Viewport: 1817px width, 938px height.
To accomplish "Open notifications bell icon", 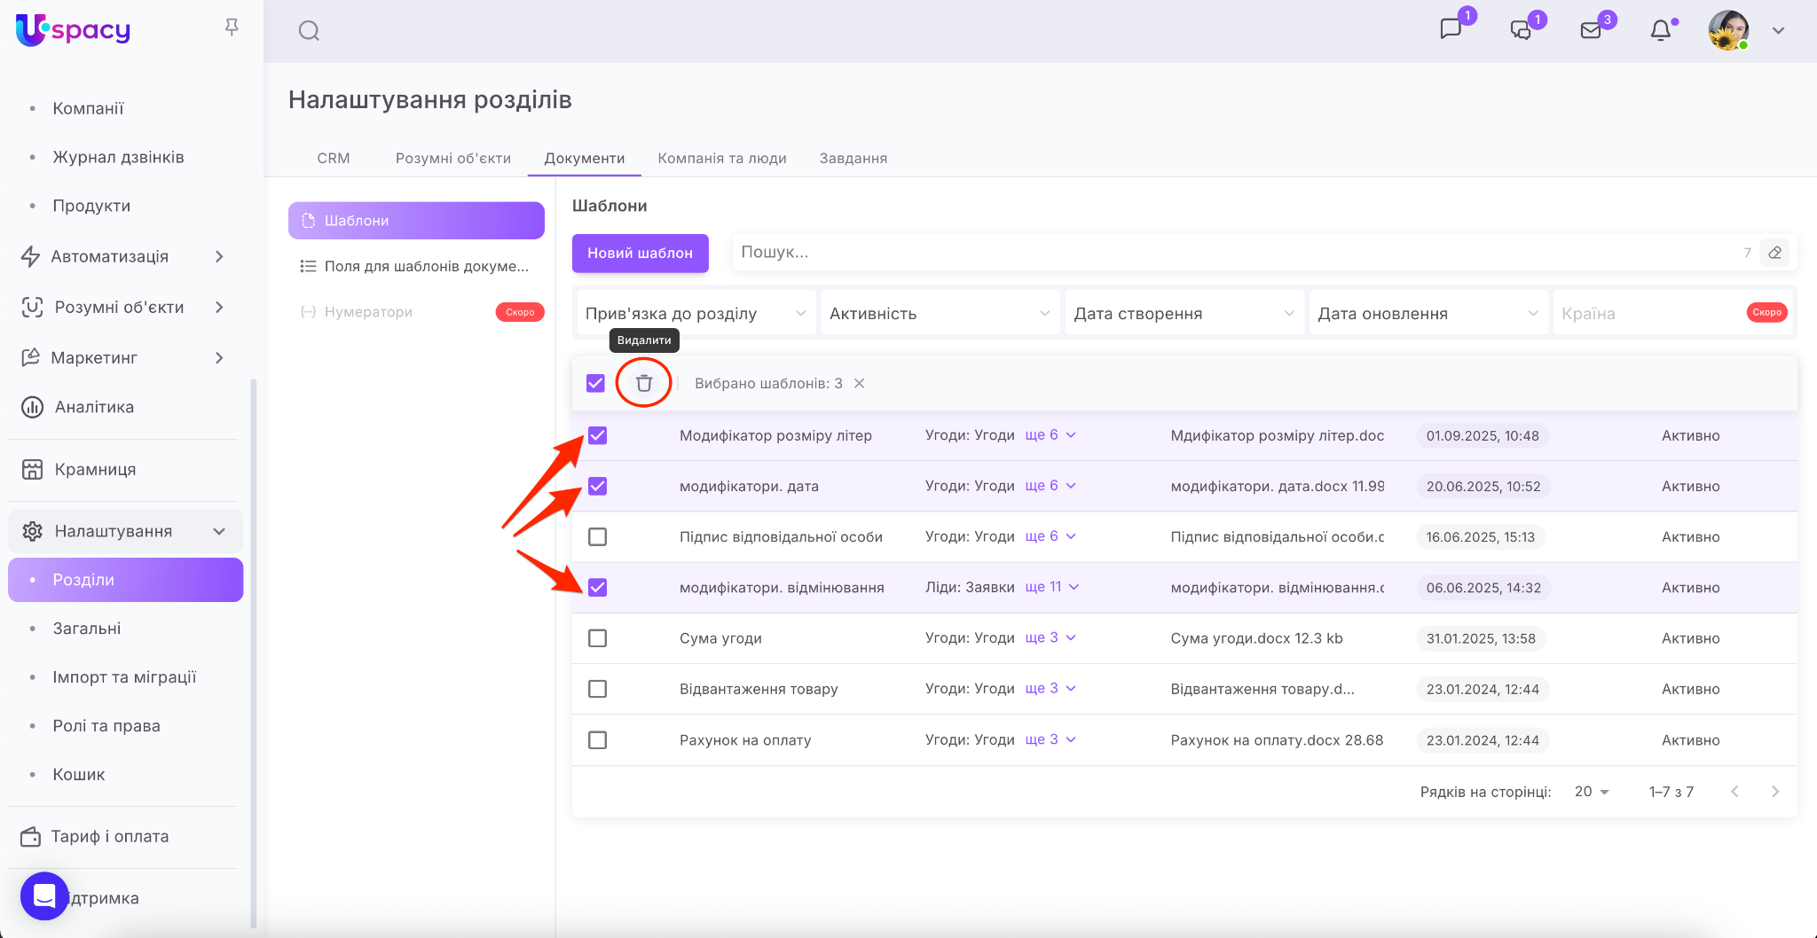I will pos(1660,31).
